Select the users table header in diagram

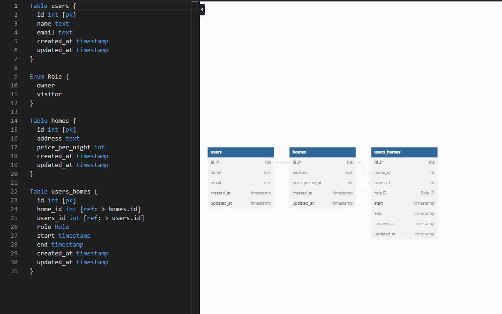pos(241,152)
